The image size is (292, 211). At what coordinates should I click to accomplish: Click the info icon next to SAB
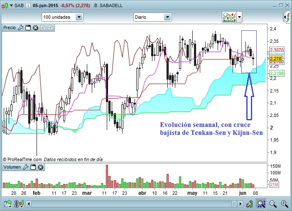[28, 5]
